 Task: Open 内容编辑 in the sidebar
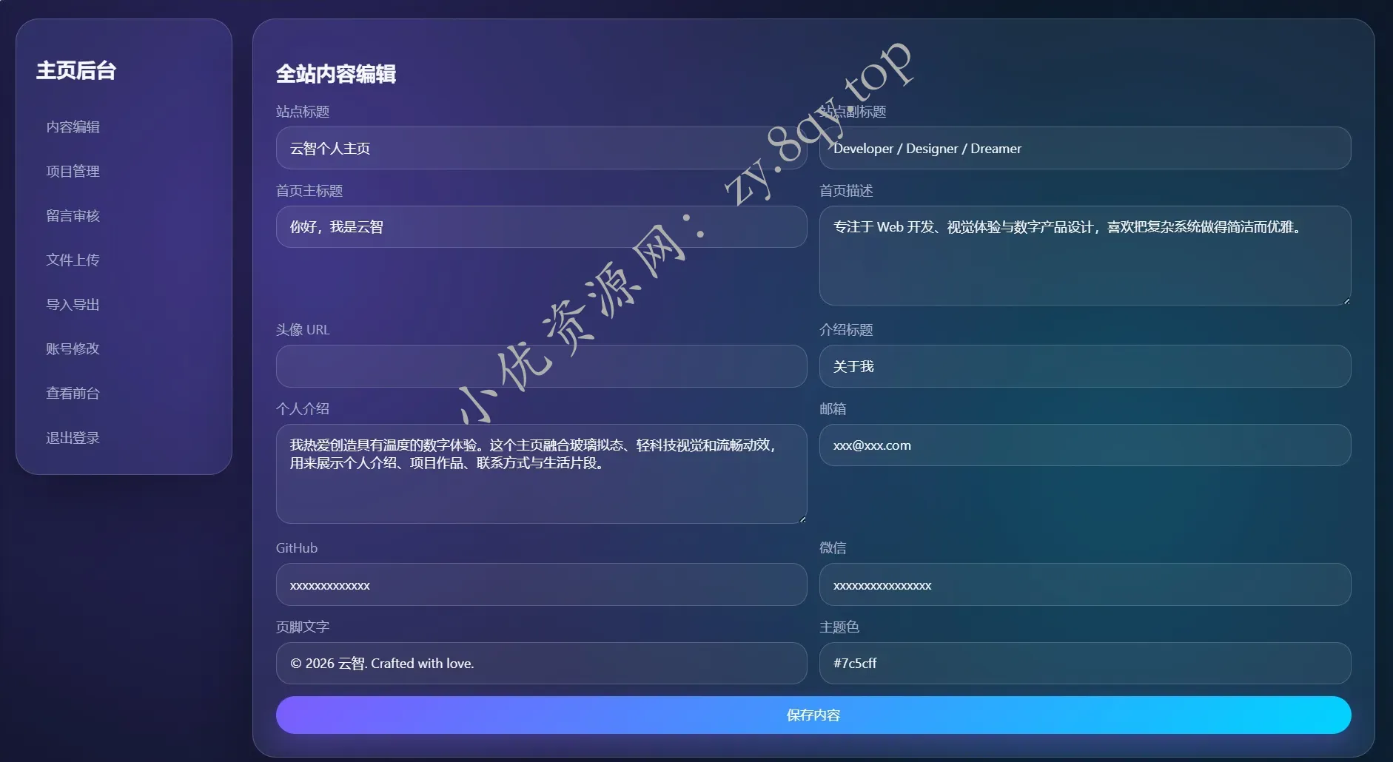(x=73, y=127)
